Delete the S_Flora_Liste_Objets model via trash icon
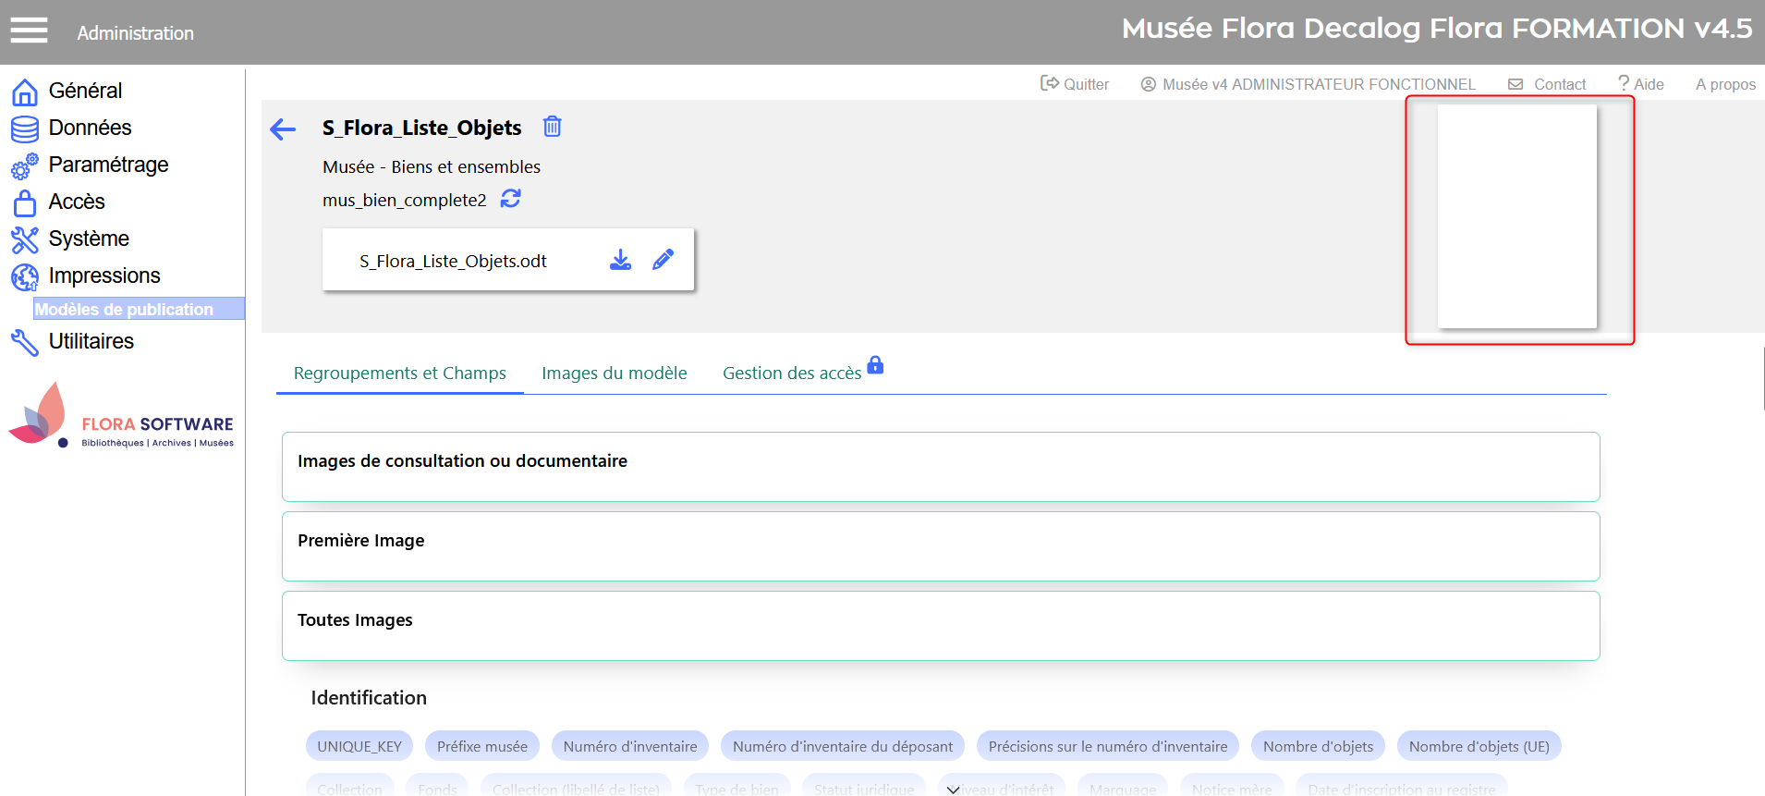This screenshot has width=1765, height=796. tap(552, 127)
